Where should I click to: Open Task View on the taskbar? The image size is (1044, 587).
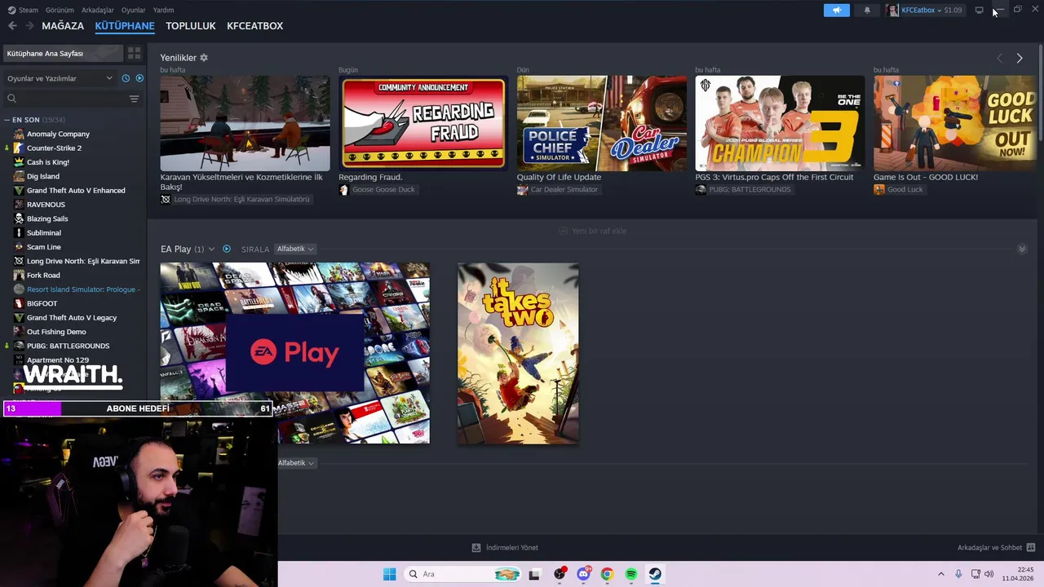[x=534, y=574]
